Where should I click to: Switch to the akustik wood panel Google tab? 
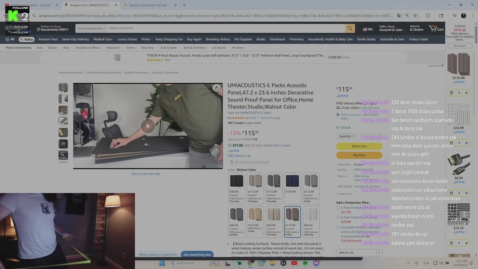click(x=150, y=5)
